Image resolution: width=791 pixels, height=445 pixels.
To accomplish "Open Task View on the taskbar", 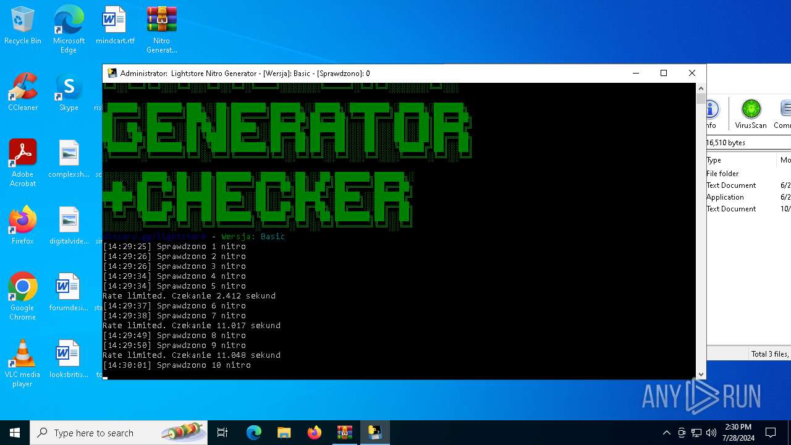I will click(222, 433).
